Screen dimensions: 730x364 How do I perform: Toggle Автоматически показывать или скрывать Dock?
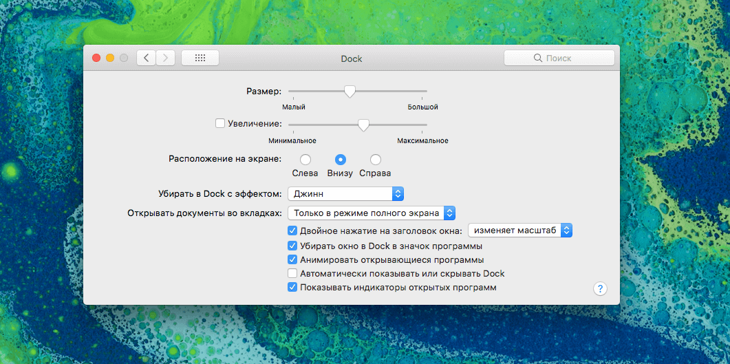pyautogui.click(x=292, y=273)
